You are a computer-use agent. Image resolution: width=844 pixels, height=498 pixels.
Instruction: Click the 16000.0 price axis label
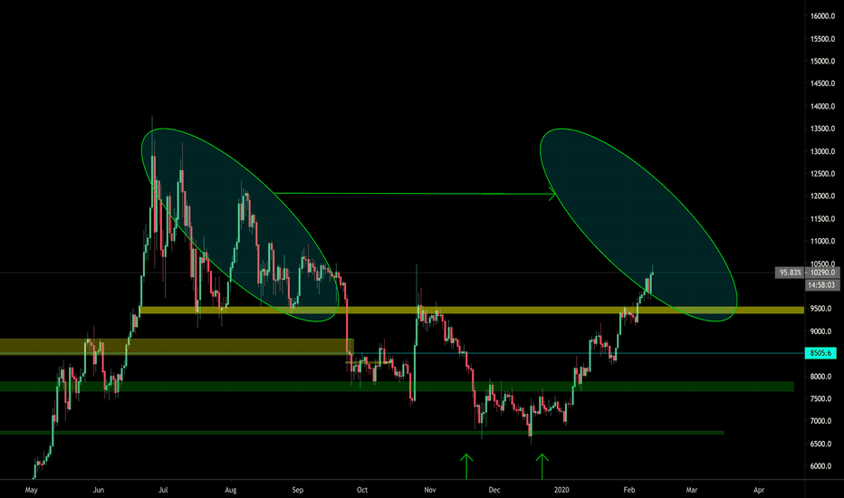(x=822, y=16)
